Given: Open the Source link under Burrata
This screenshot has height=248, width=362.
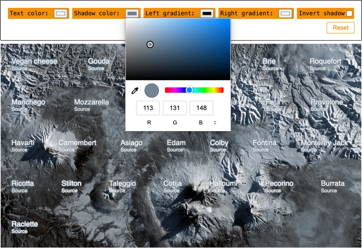Looking at the screenshot, I should click(329, 191).
